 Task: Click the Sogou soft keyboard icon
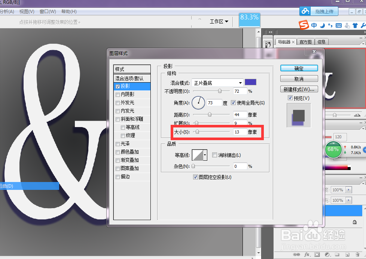tap(339, 25)
